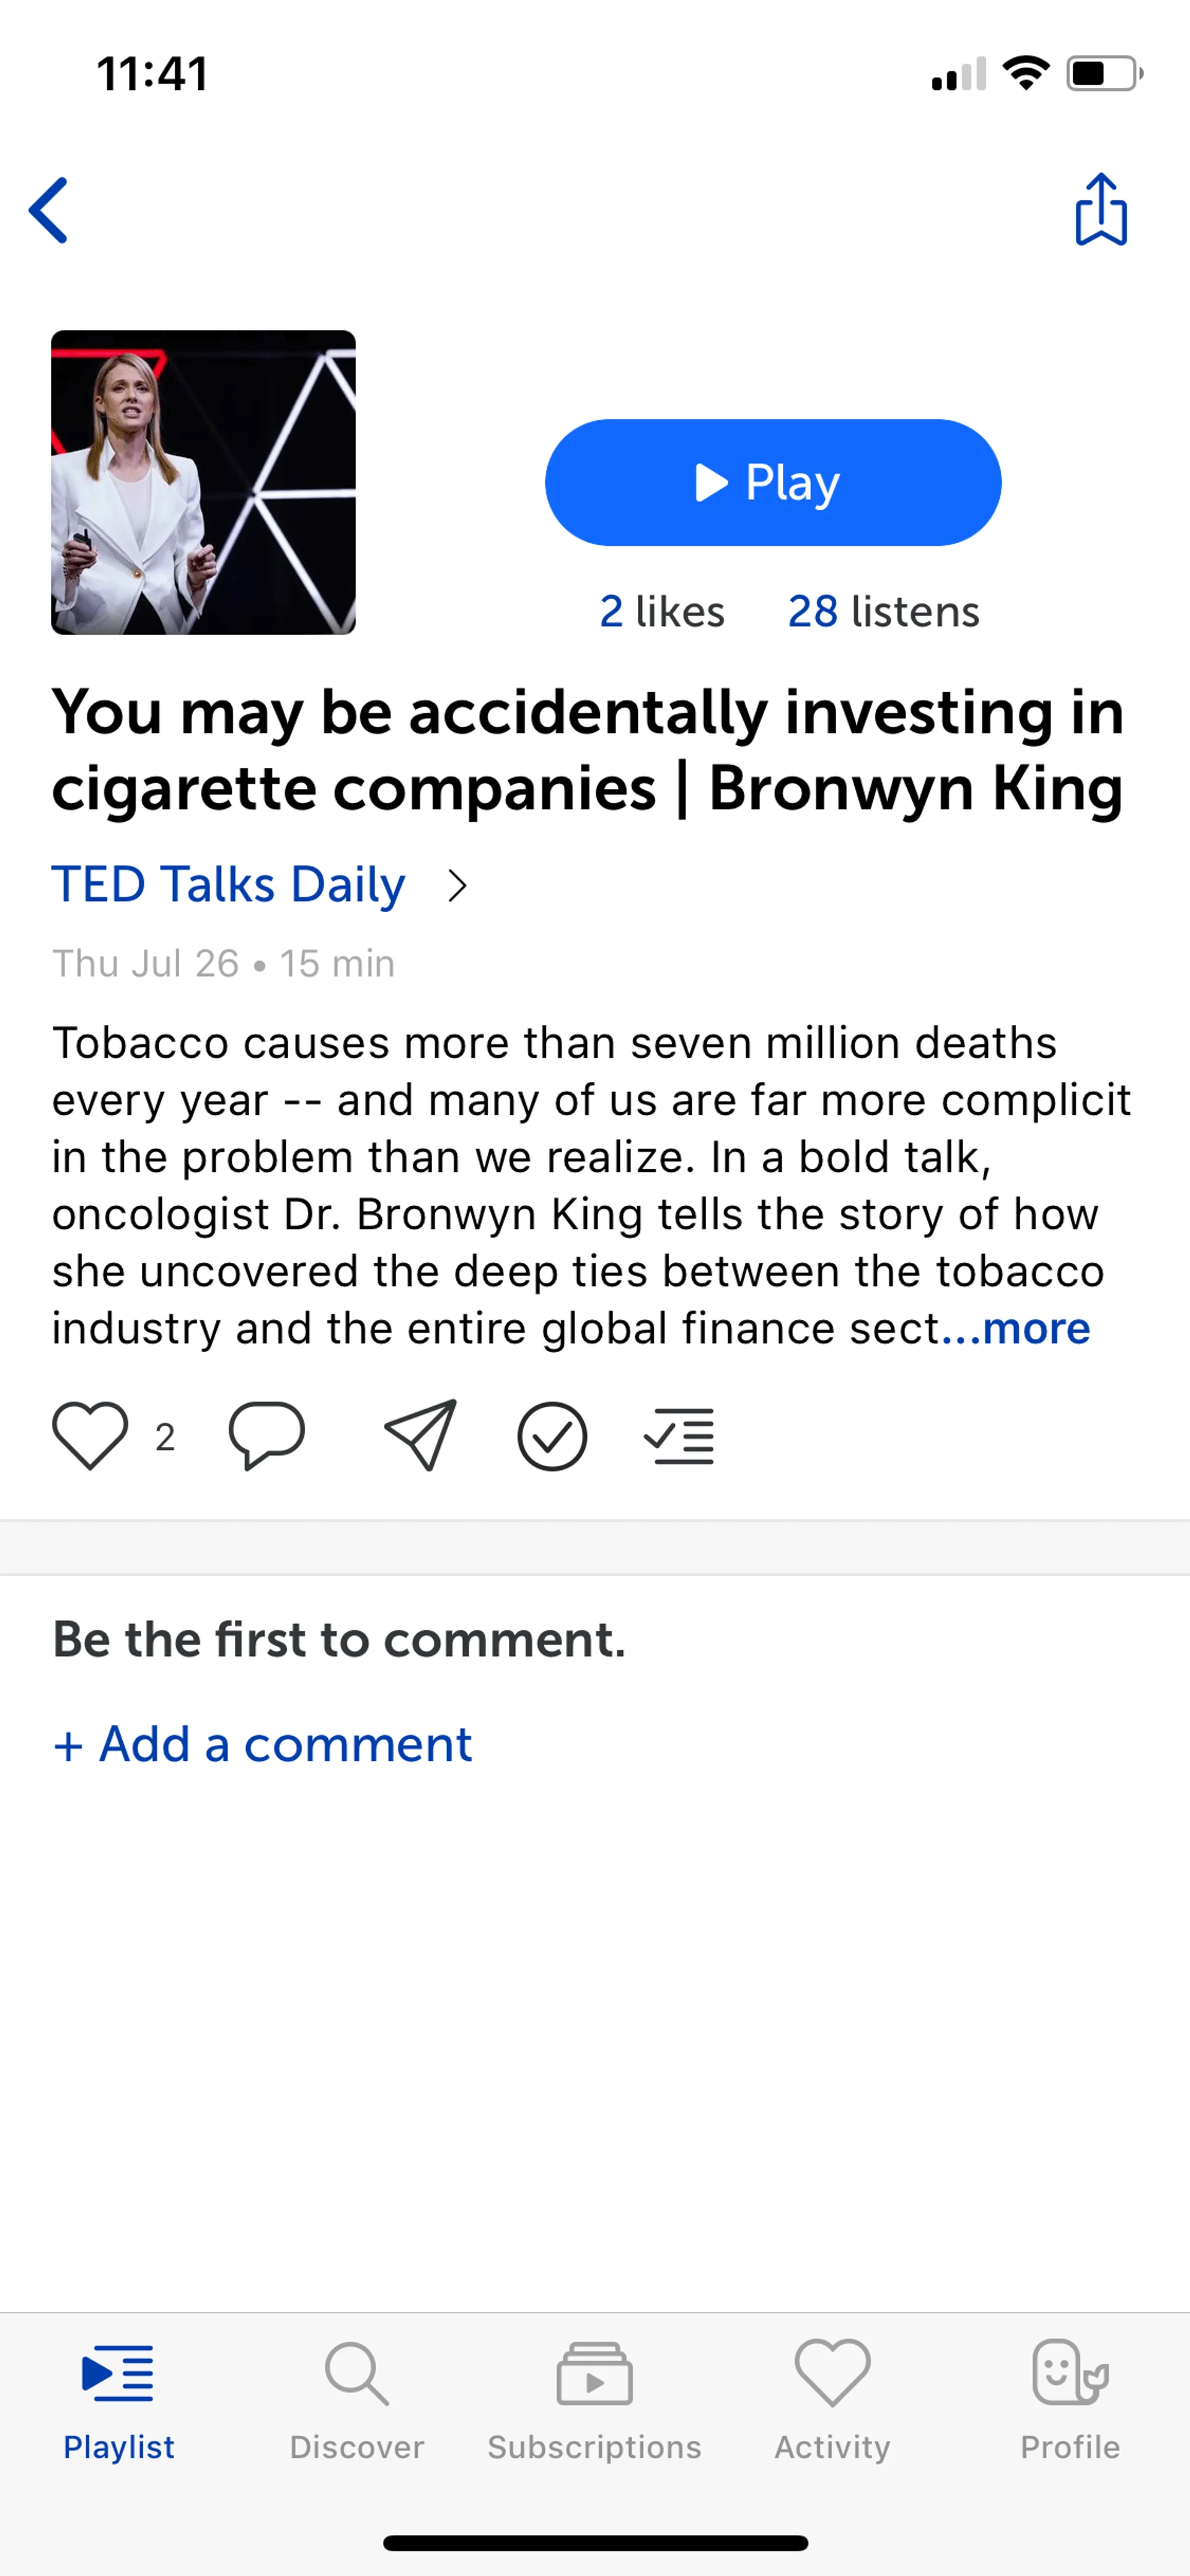The image size is (1190, 2576).
Task: Tap Add a comment link
Action: (x=262, y=1745)
